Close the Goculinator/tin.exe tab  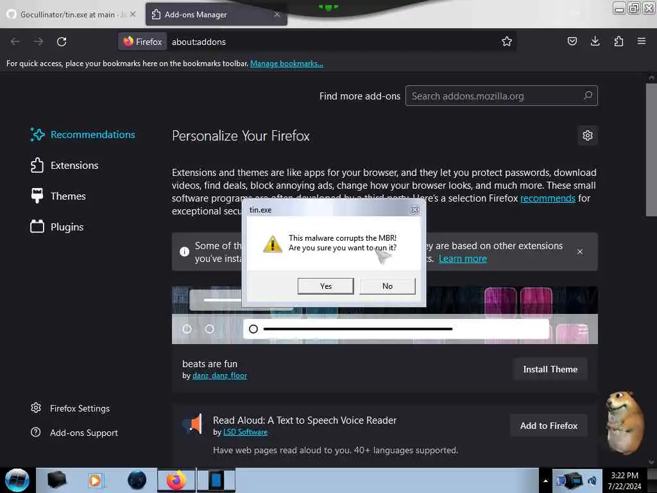pos(133,14)
